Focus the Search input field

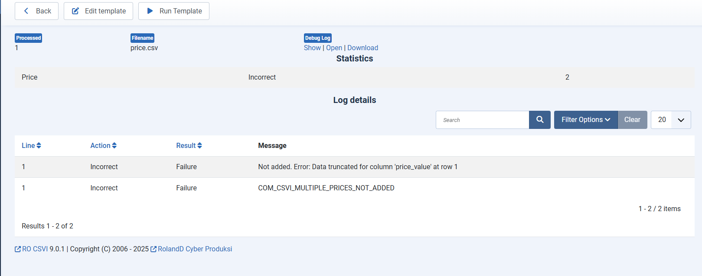(482, 120)
